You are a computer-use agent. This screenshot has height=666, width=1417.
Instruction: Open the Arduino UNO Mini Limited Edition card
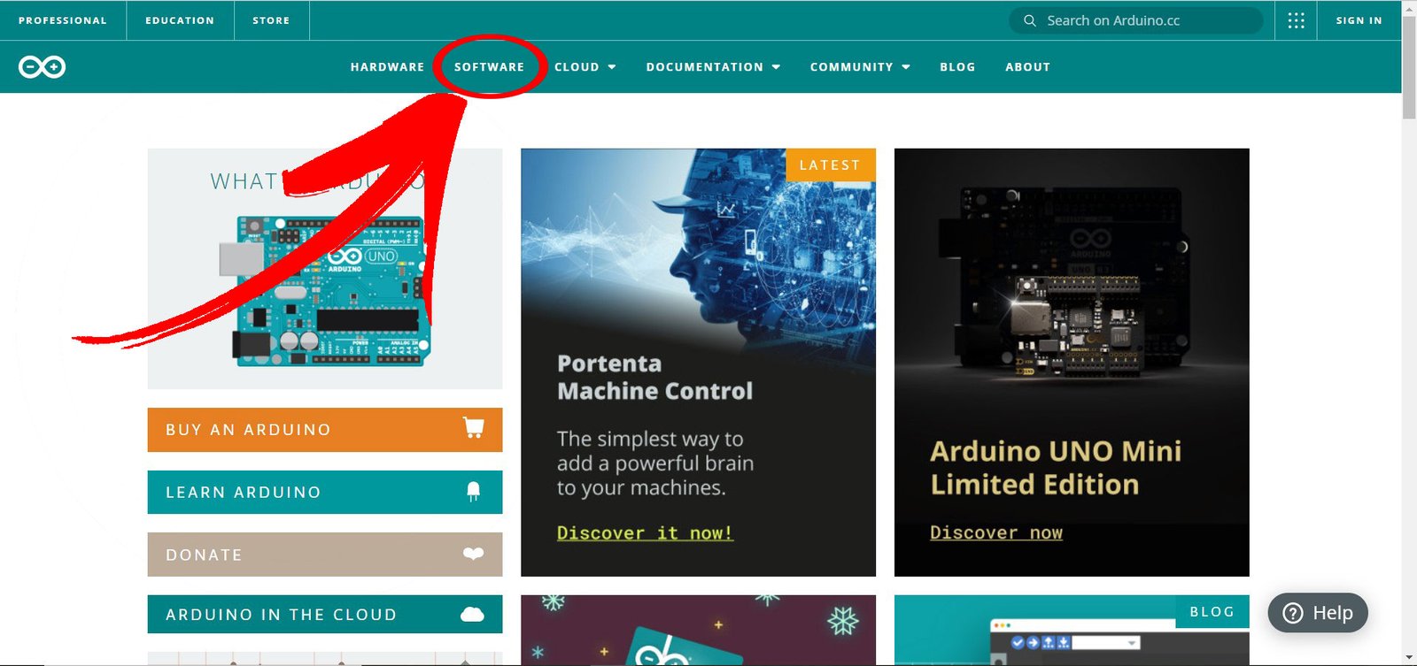tap(1072, 363)
